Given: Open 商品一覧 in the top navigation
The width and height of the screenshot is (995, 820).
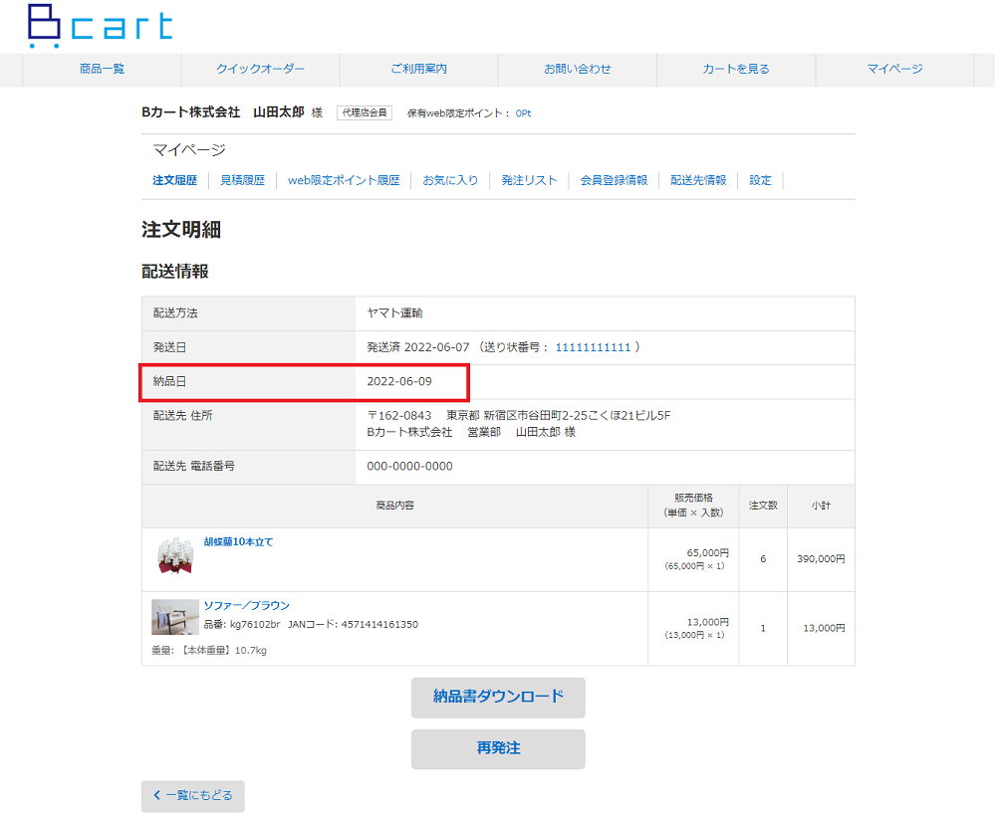Looking at the screenshot, I should click(102, 69).
